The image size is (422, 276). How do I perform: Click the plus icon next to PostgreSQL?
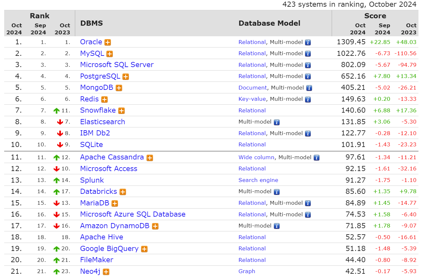126,77
